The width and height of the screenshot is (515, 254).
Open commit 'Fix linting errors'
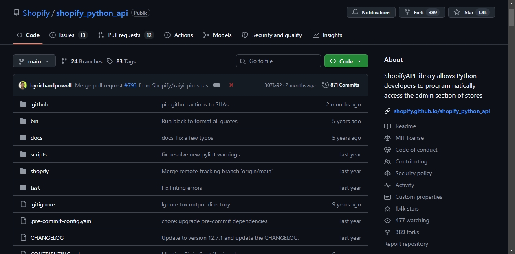[182, 188]
